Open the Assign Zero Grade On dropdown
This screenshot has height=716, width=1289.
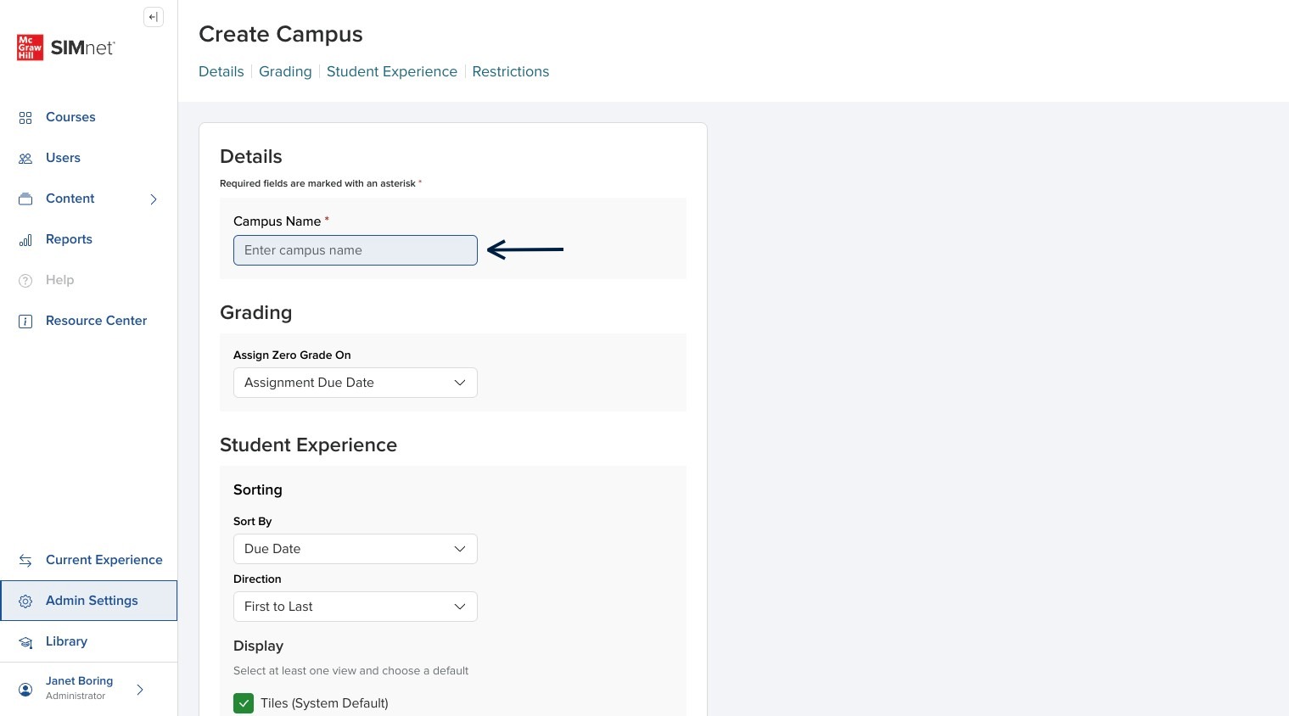click(x=356, y=383)
